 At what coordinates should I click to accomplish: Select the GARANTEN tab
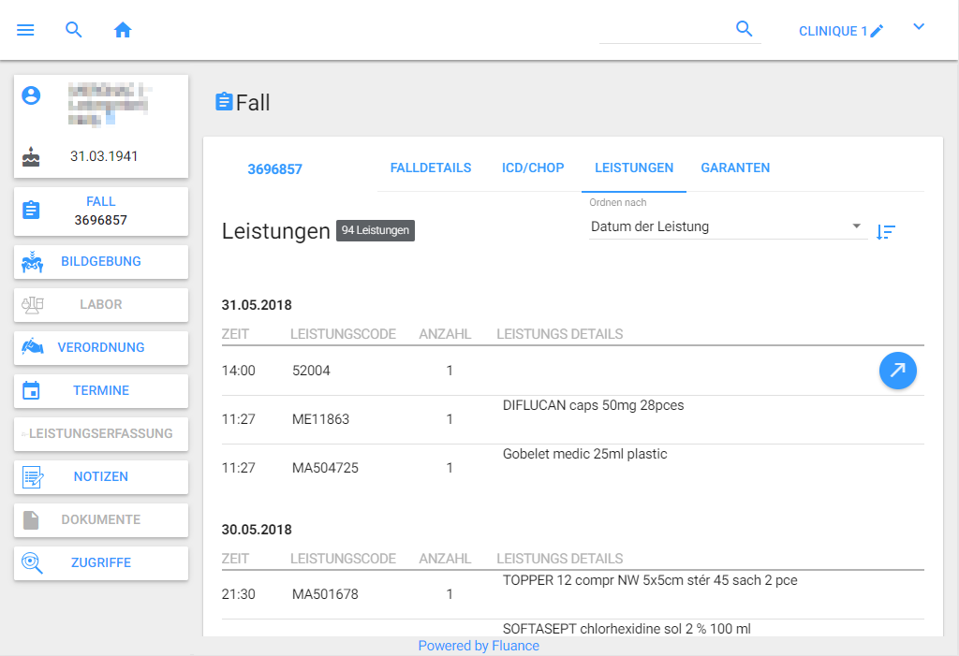point(735,168)
